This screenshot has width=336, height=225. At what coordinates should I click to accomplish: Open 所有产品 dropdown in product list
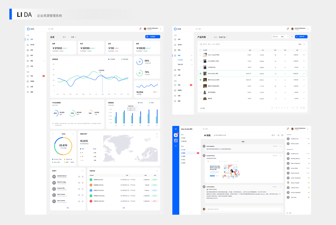tap(223, 37)
